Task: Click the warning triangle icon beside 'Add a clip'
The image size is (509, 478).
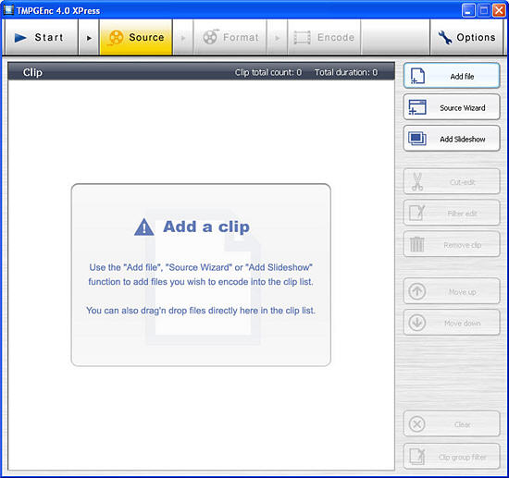Action: (x=144, y=227)
